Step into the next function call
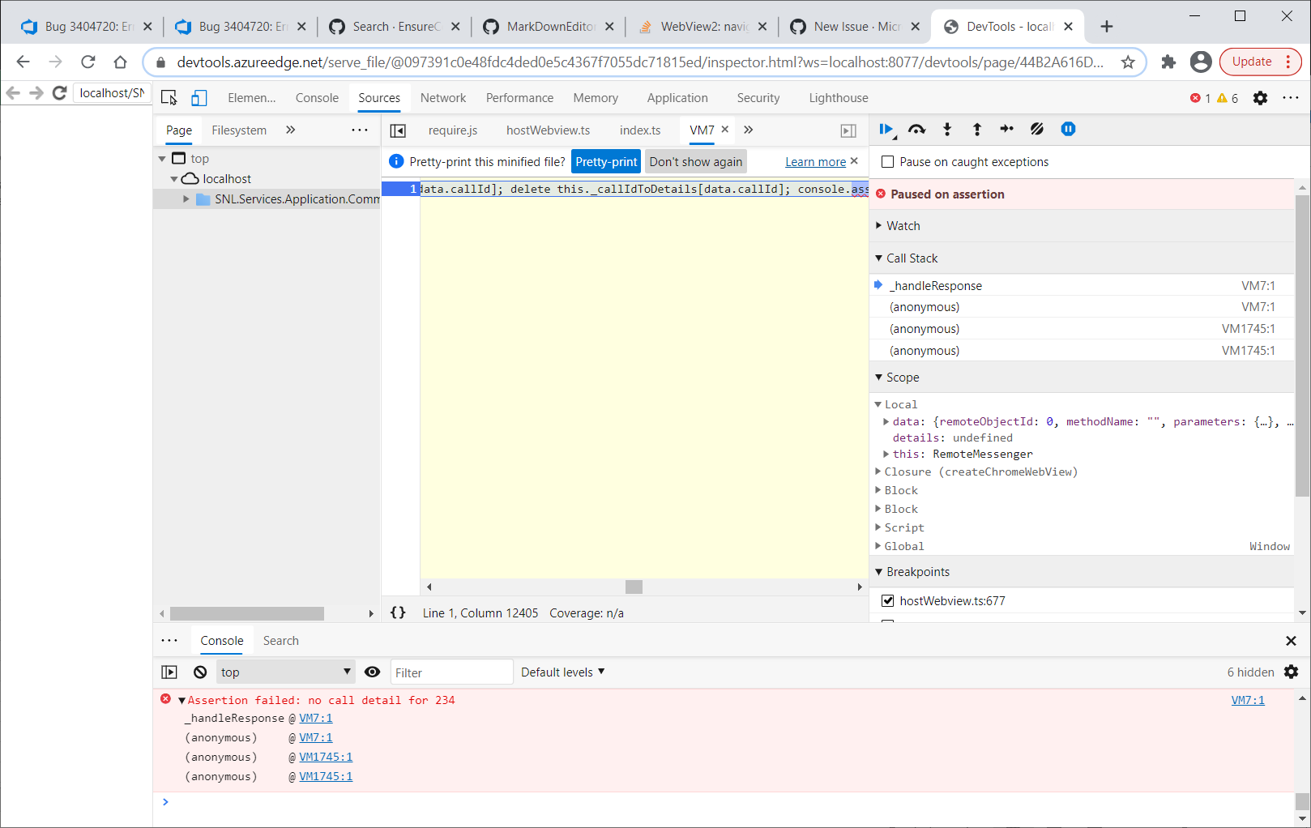The width and height of the screenshot is (1311, 828). coord(946,129)
